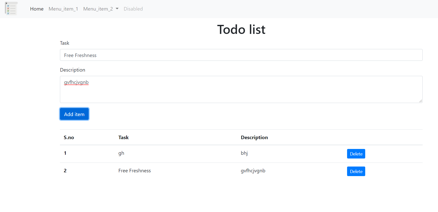Delete the 'gh' task row

[x=356, y=154]
